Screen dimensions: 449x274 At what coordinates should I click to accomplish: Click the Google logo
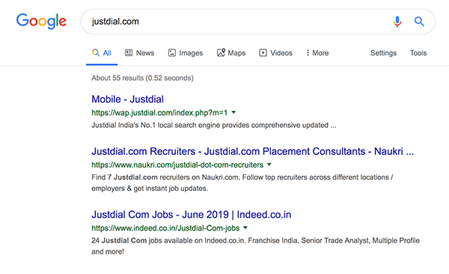click(41, 21)
